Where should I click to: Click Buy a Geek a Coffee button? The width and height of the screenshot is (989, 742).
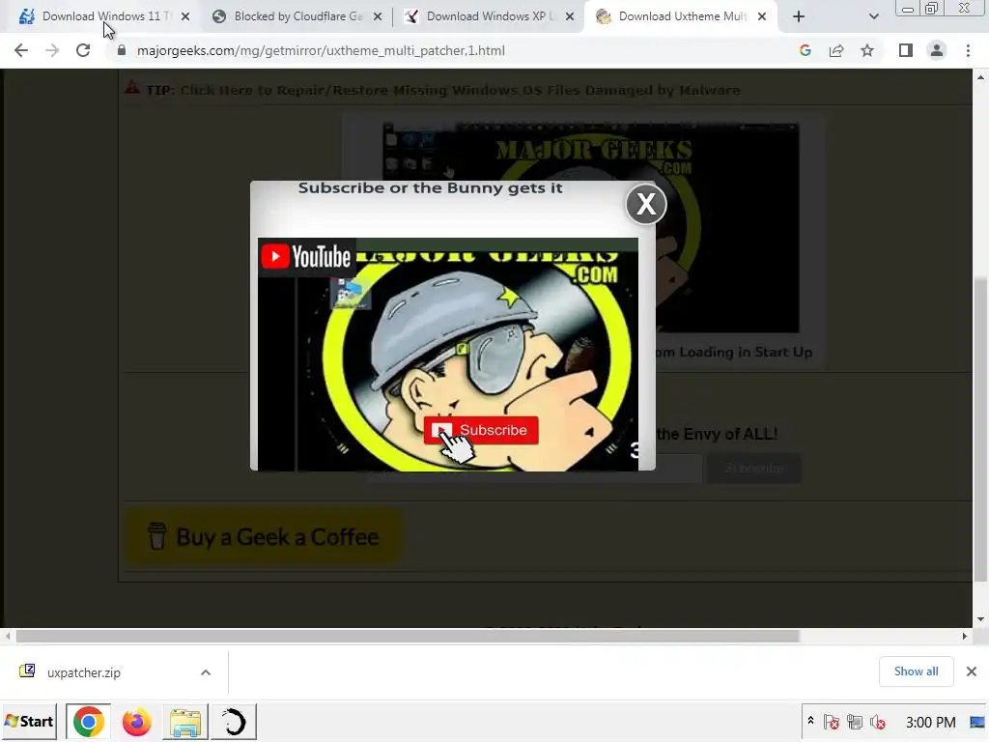point(263,537)
